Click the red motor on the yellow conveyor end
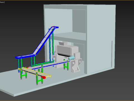The image size is (134, 101). [44, 77]
